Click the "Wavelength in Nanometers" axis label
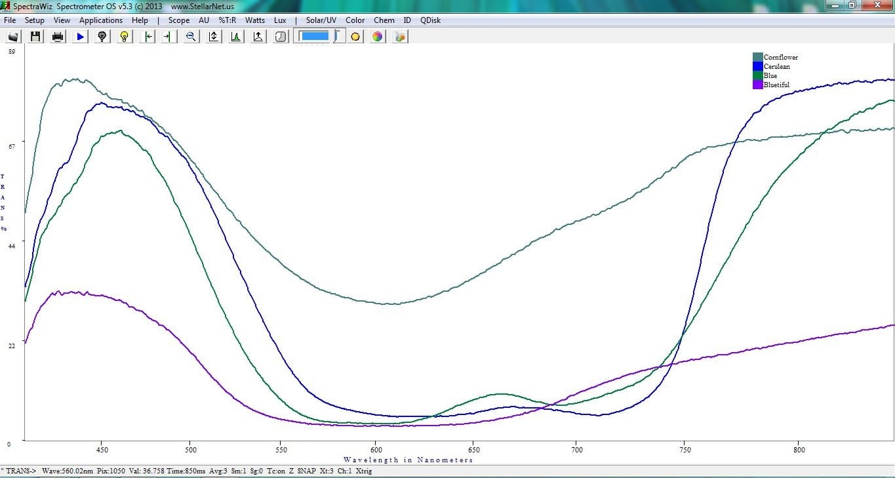 point(408,460)
